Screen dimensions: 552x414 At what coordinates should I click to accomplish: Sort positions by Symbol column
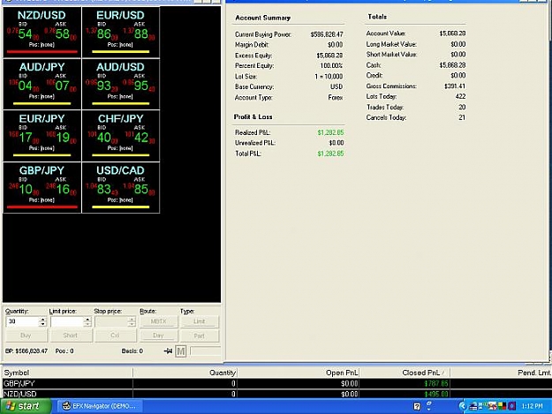coord(68,373)
